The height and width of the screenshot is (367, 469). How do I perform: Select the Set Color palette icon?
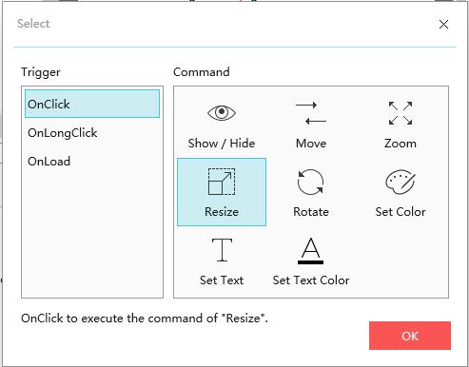401,182
